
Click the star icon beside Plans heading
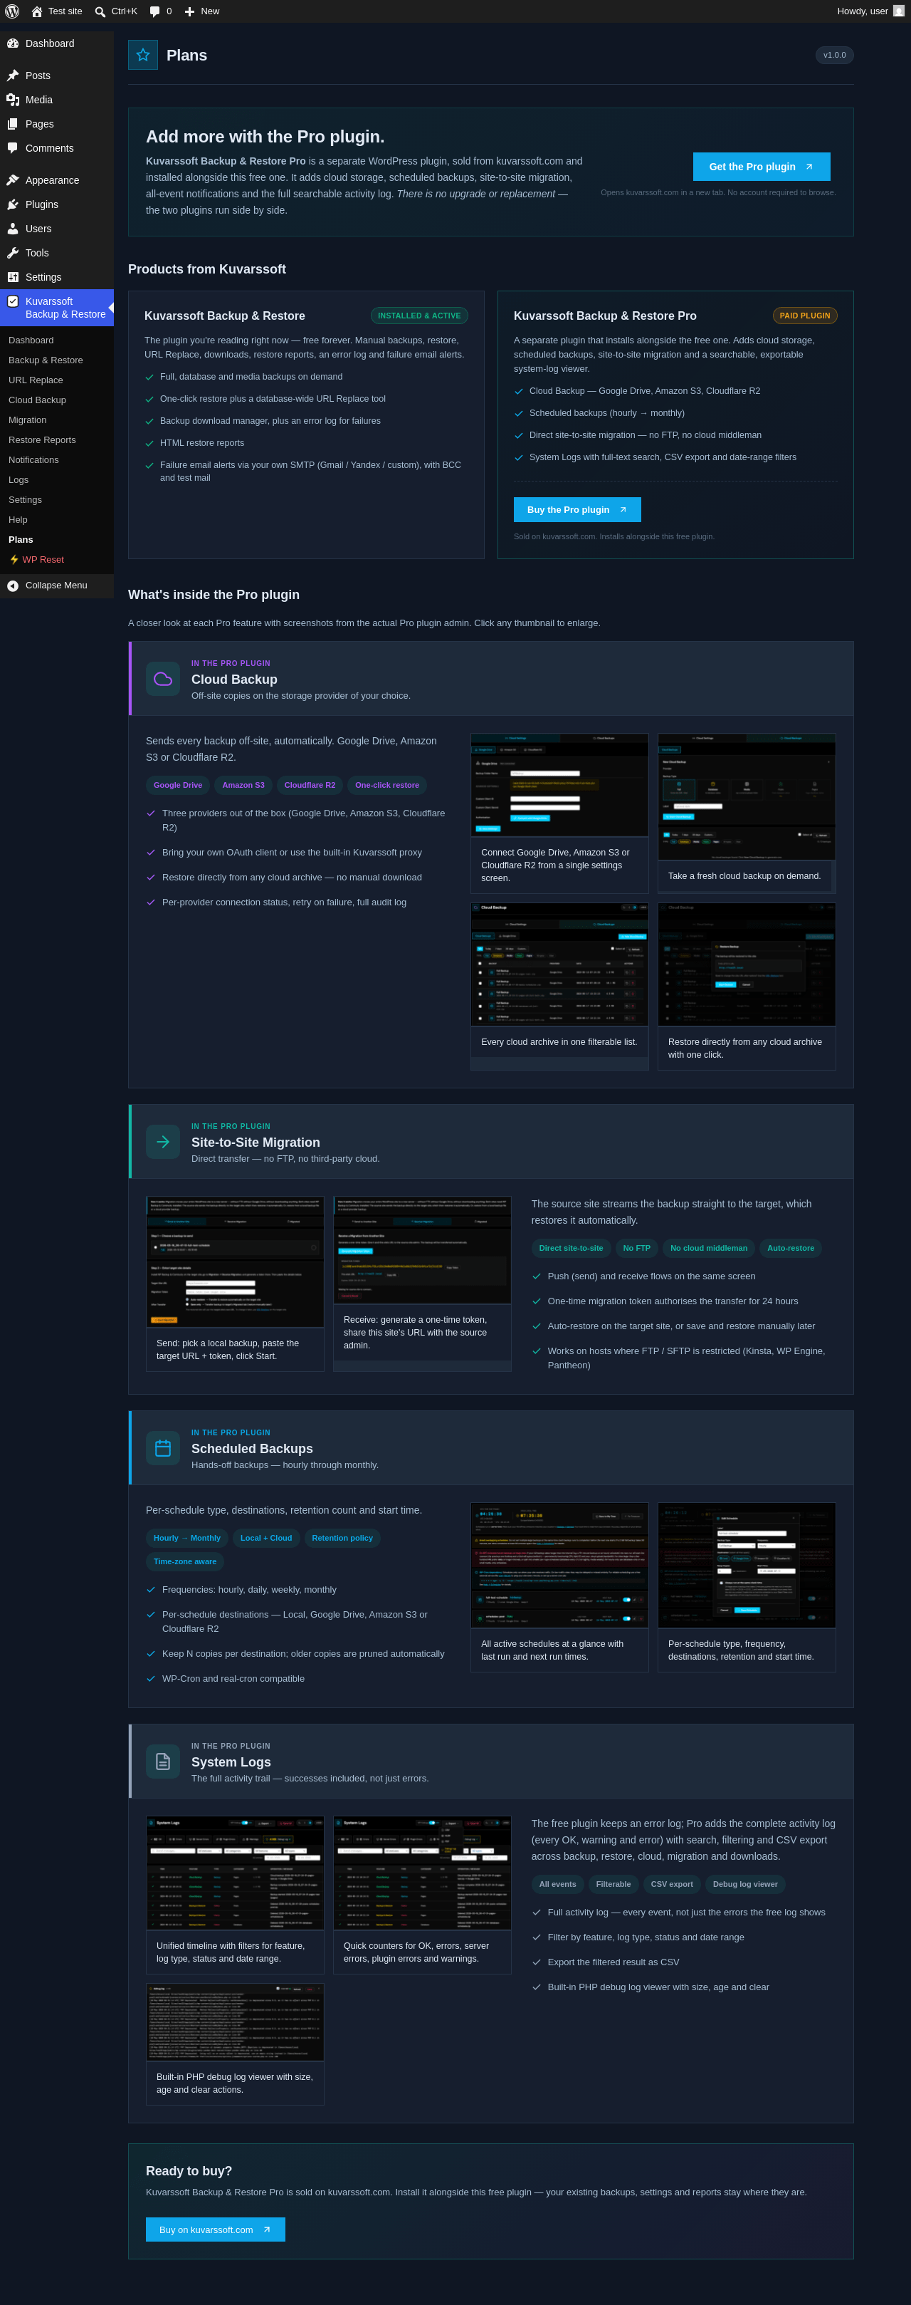pos(143,56)
